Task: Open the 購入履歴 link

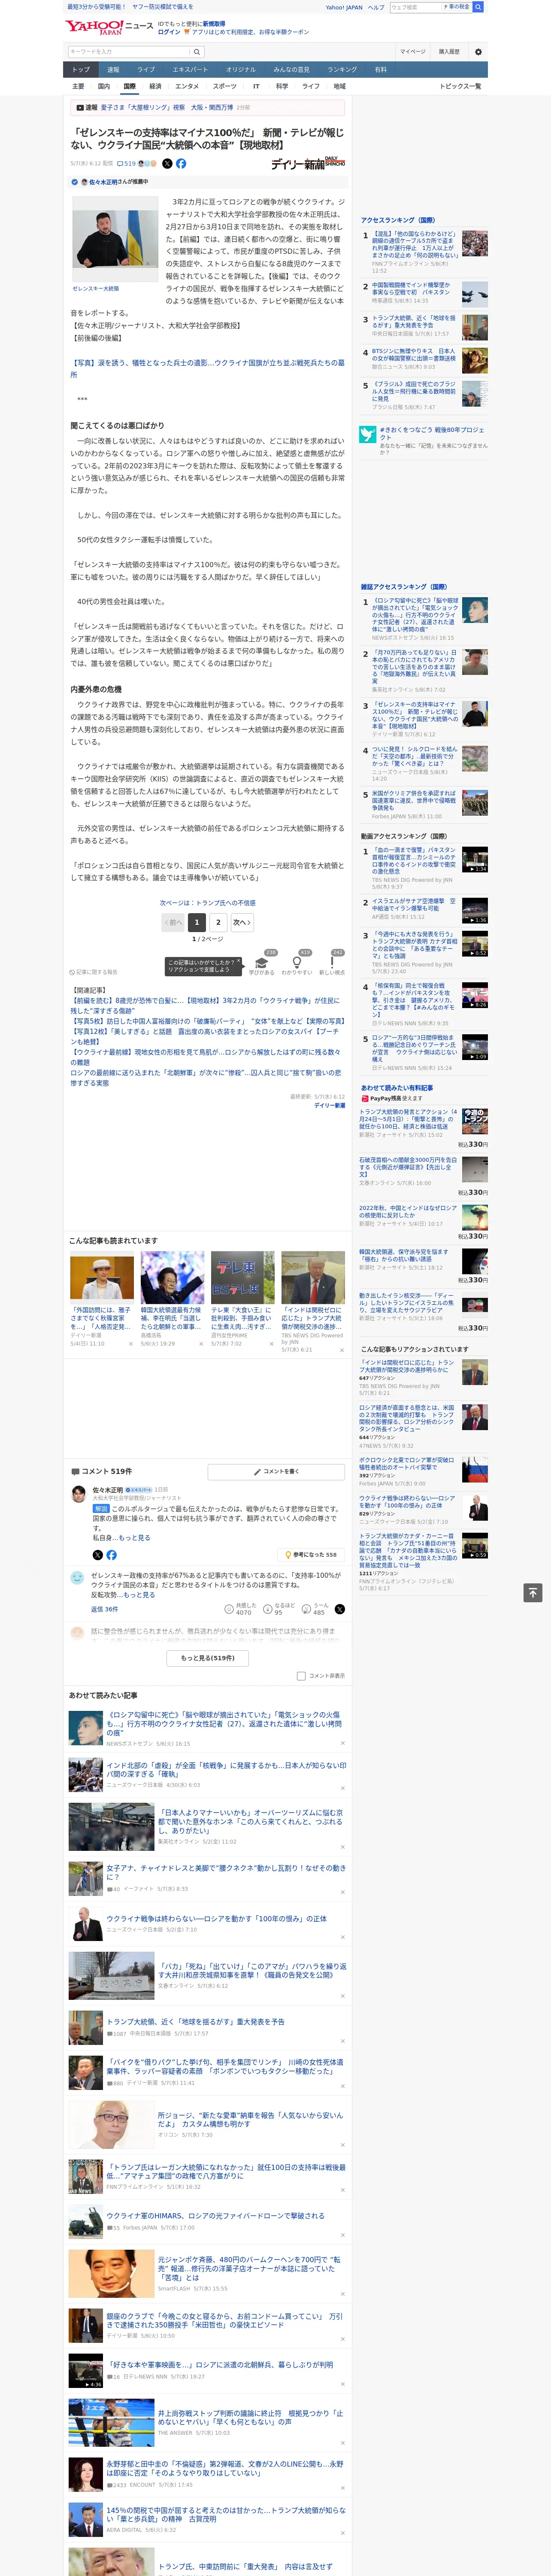Action: pyautogui.click(x=449, y=52)
